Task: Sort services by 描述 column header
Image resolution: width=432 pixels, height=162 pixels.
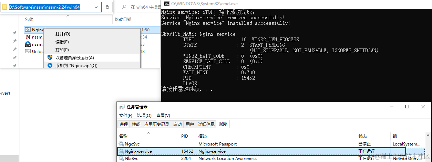Action: (x=276, y=136)
